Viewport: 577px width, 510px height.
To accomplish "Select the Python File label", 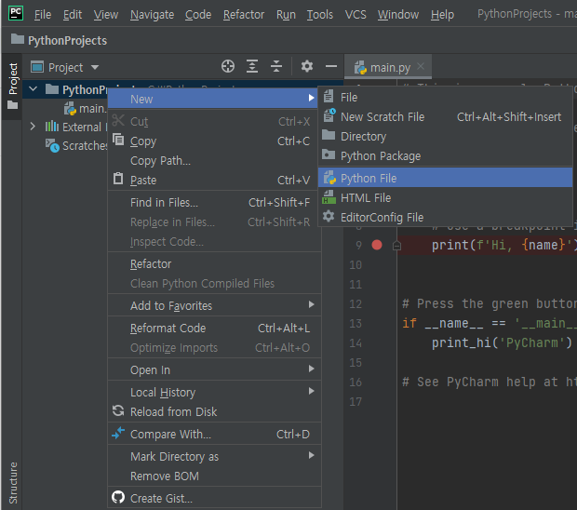I will coord(369,179).
